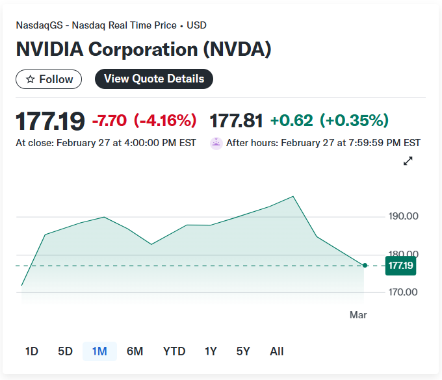Click the Mar label on chart axis
Image resolution: width=442 pixels, height=380 pixels.
pyautogui.click(x=358, y=315)
